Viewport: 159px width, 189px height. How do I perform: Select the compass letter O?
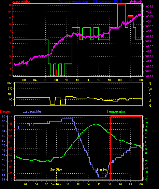pyautogui.click(x=150, y=100)
